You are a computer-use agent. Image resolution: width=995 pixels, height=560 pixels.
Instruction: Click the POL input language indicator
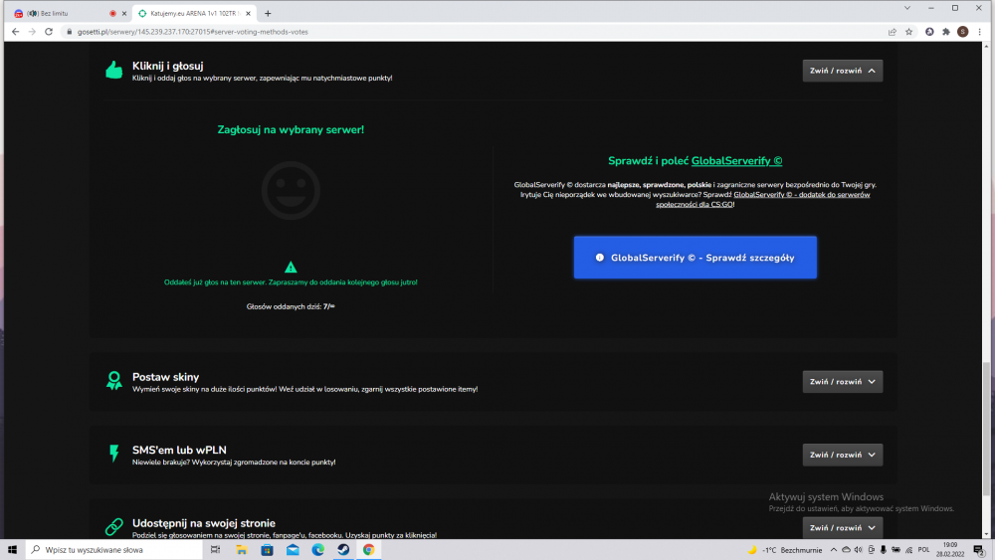point(924,550)
